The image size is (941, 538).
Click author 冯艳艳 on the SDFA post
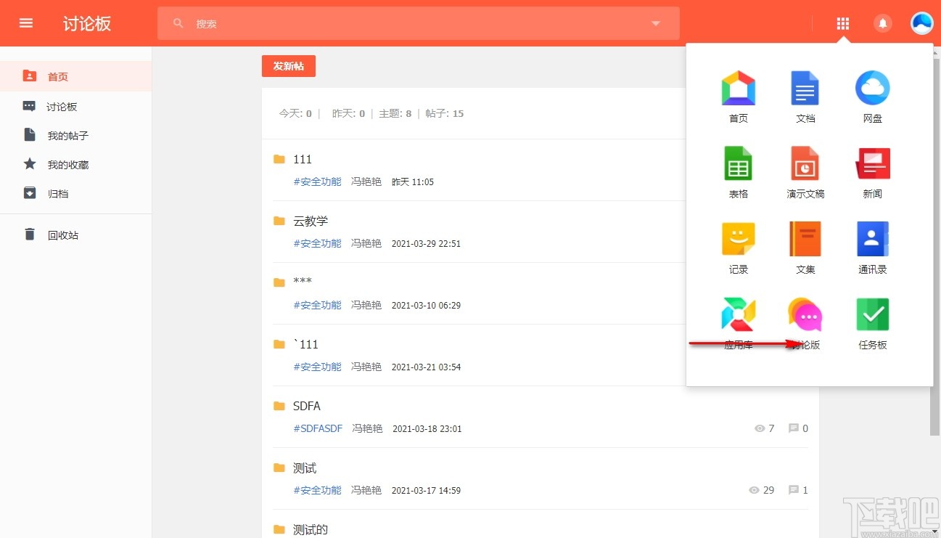click(367, 428)
